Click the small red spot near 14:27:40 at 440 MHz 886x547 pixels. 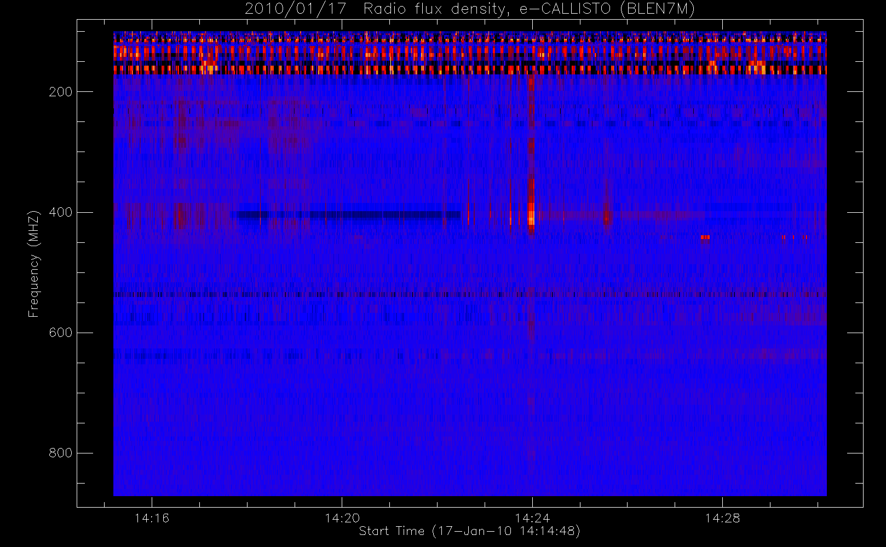(705, 237)
